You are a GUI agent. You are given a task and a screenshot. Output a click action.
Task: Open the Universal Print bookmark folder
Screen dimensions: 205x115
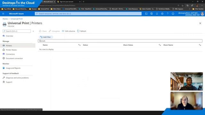[44, 9]
